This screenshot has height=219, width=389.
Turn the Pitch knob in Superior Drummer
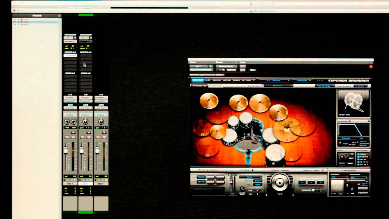coord(343,157)
